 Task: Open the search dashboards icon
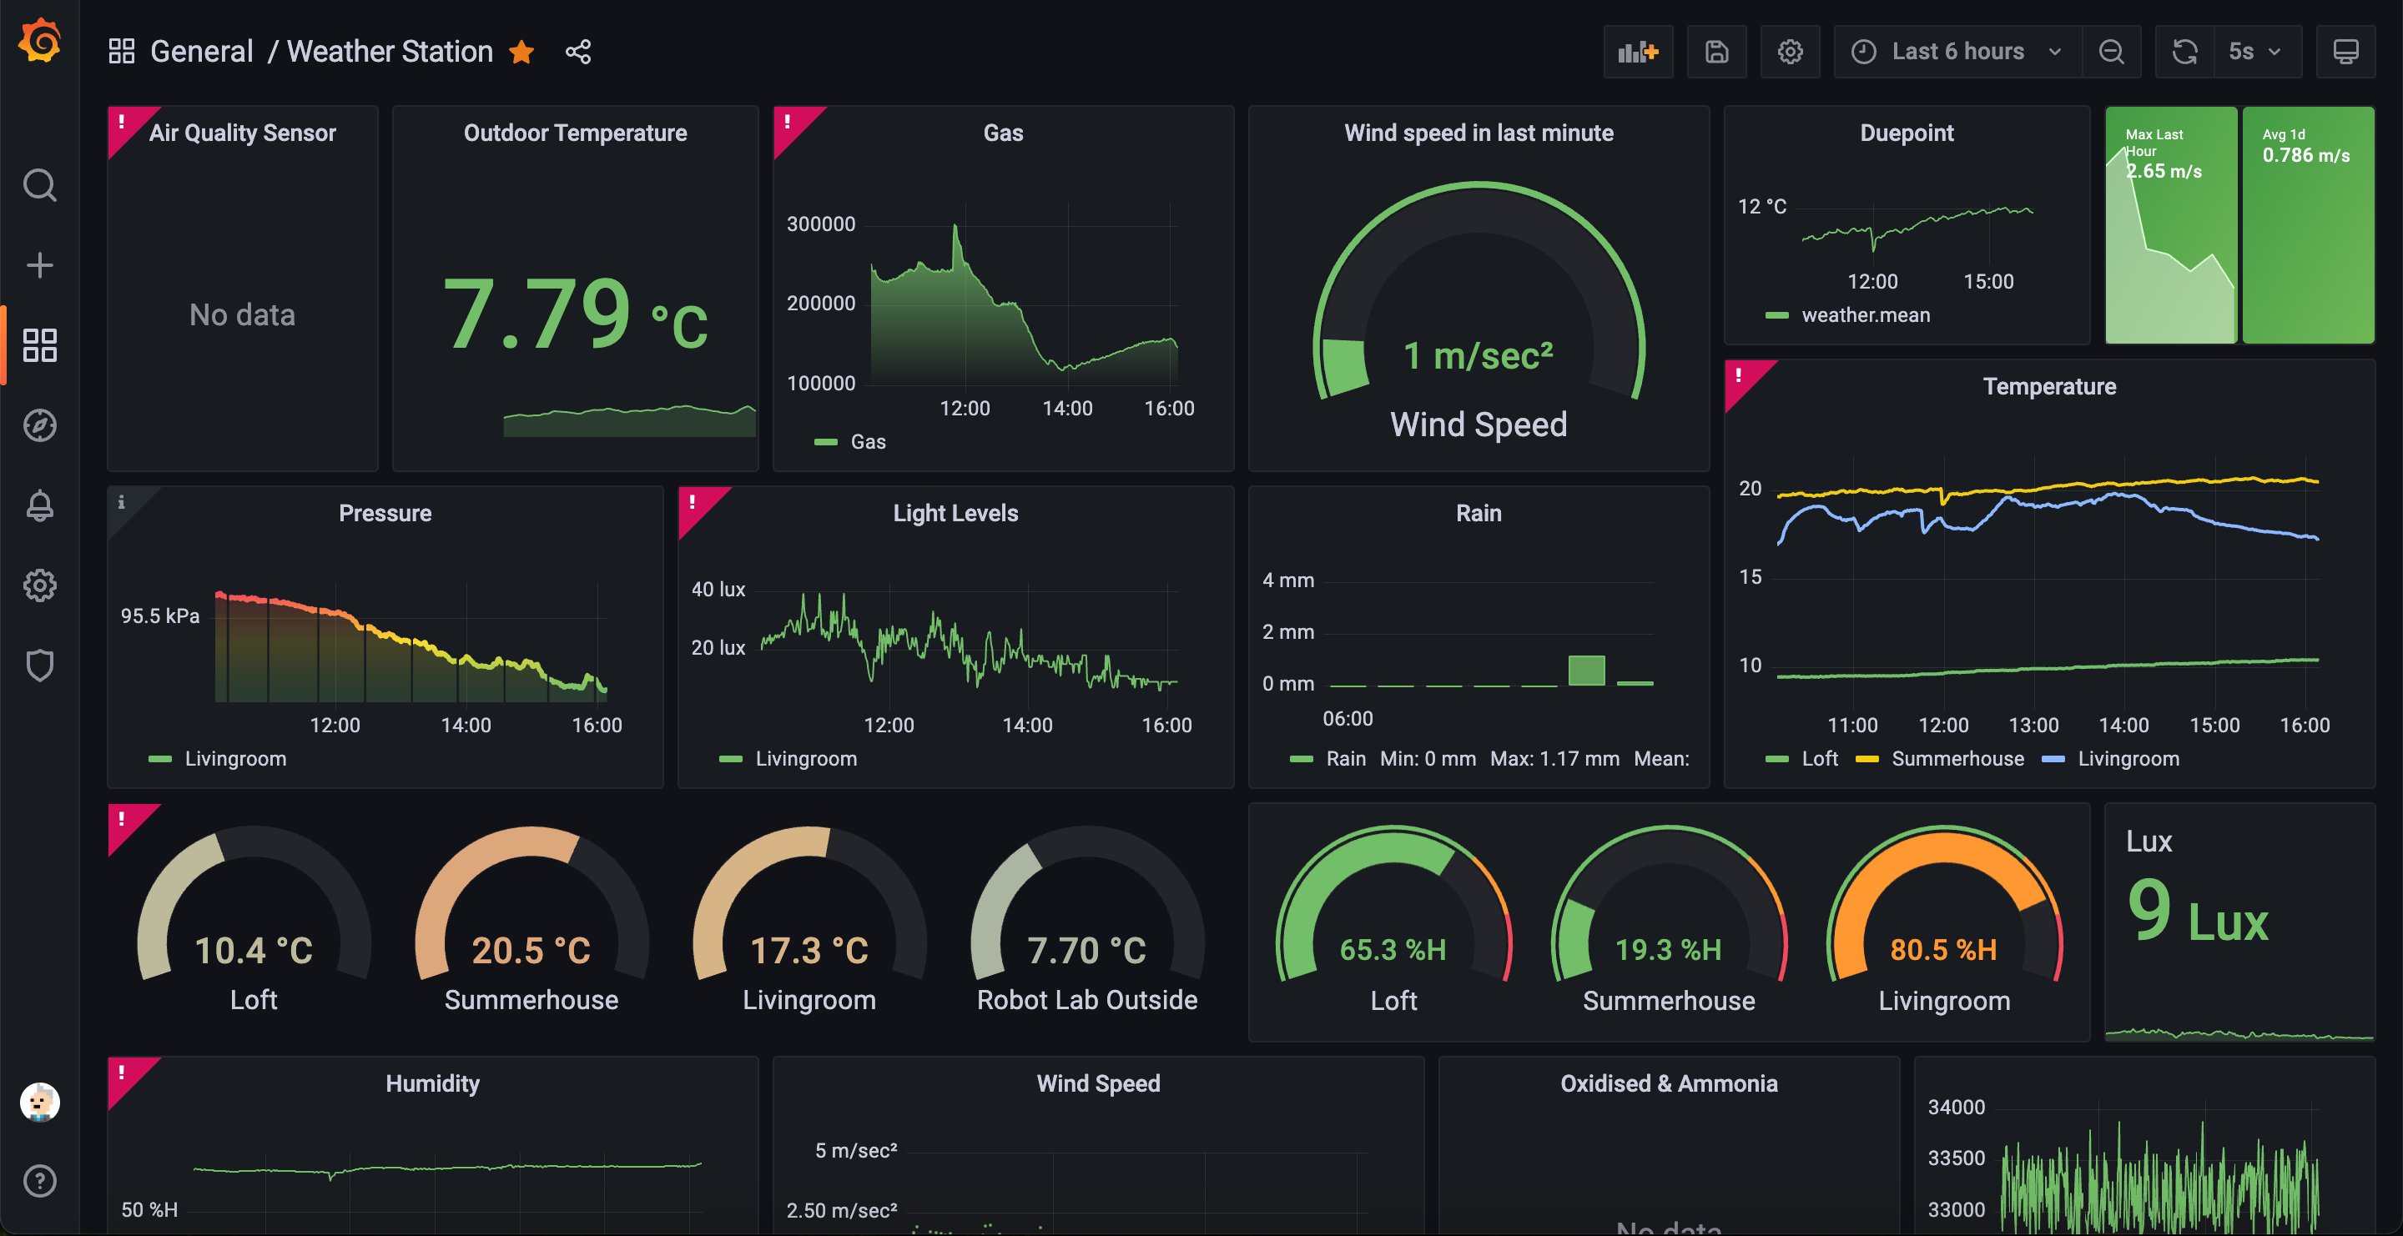(x=40, y=185)
